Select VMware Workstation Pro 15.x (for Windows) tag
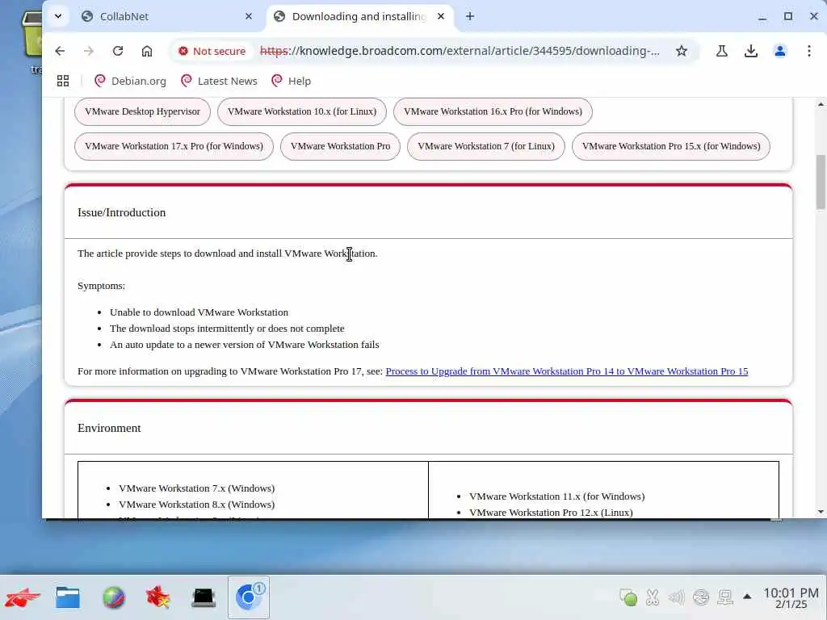Image resolution: width=827 pixels, height=620 pixels. click(671, 147)
